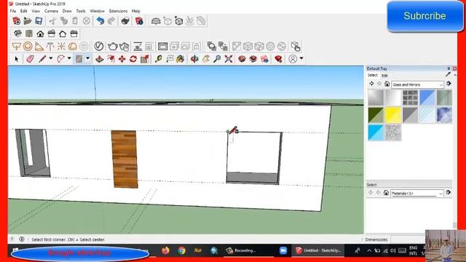Select the Eraser tool
The image size is (466, 262).
(x=30, y=59)
